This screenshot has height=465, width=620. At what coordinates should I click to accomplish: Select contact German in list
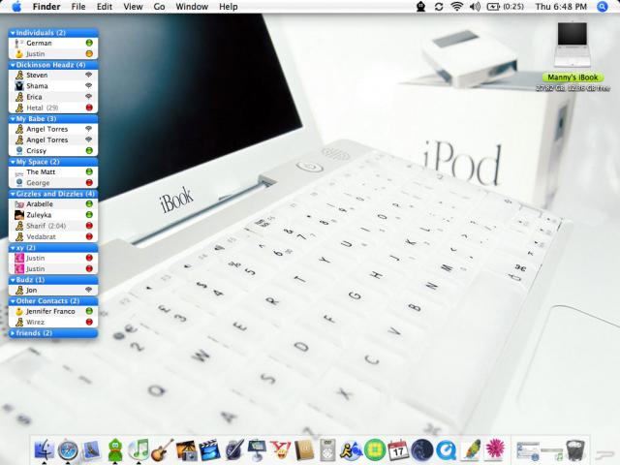point(53,43)
